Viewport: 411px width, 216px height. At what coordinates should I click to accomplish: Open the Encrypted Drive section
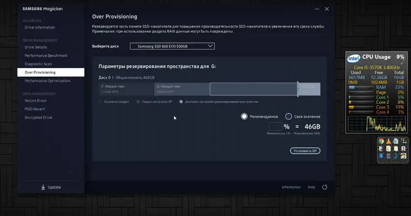pyautogui.click(x=38, y=117)
